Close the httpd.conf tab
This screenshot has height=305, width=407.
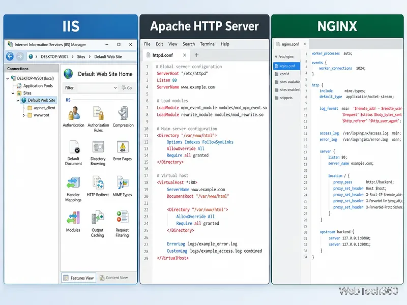pos(185,55)
